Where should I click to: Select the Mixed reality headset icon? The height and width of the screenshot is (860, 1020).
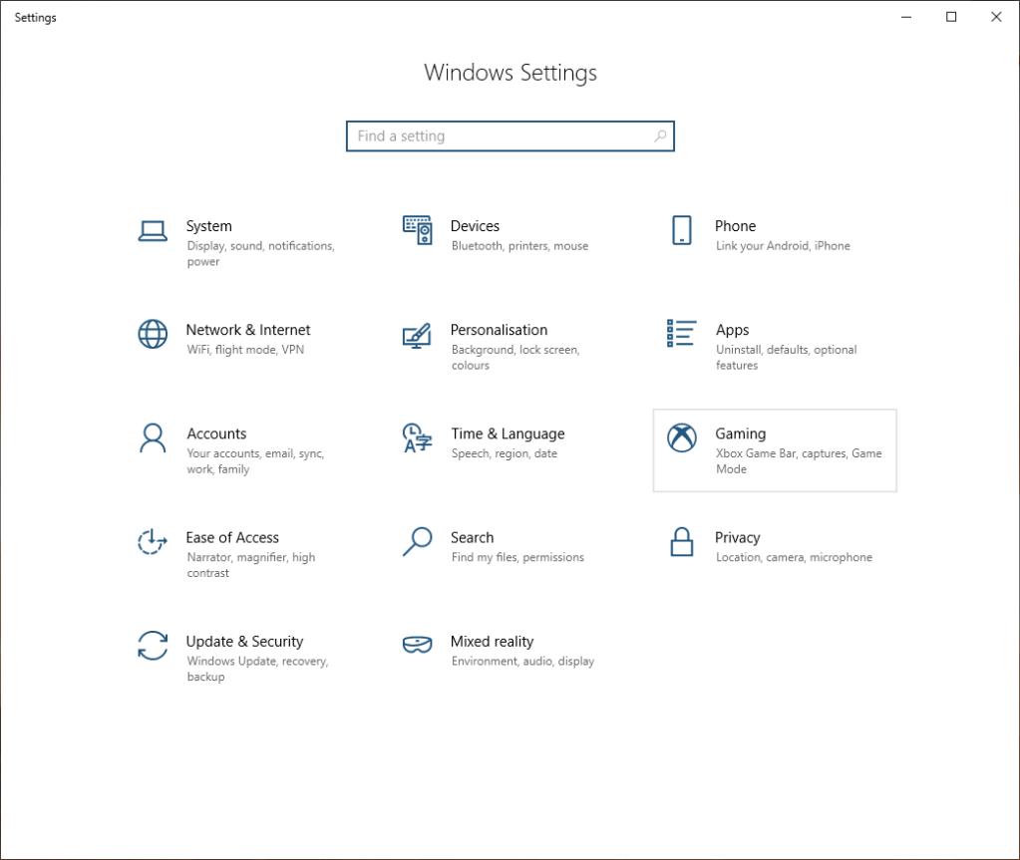pyautogui.click(x=417, y=646)
